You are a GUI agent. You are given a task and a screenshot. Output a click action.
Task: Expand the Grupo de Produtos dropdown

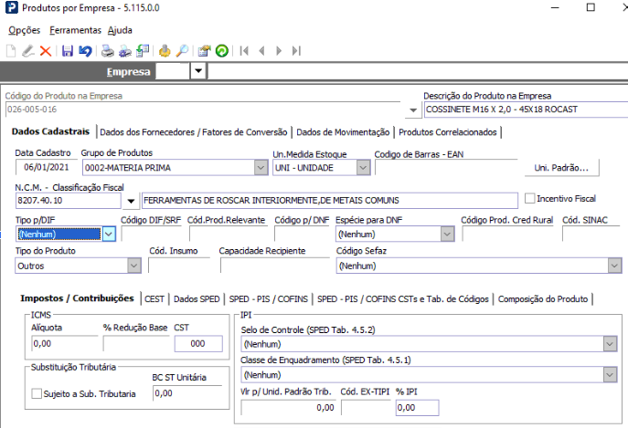[x=260, y=168]
